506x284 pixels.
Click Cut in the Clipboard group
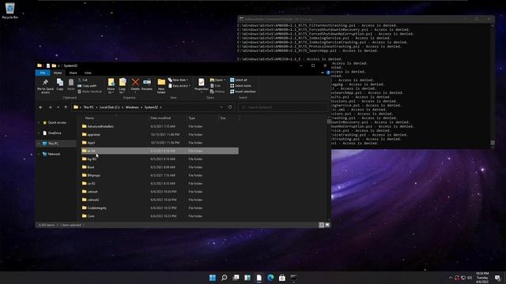82,80
